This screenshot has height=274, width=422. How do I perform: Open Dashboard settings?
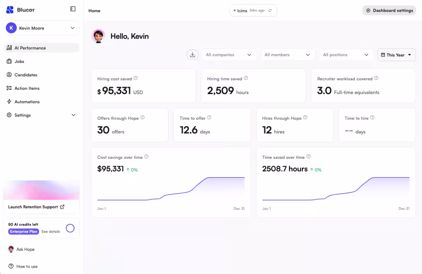389,11
